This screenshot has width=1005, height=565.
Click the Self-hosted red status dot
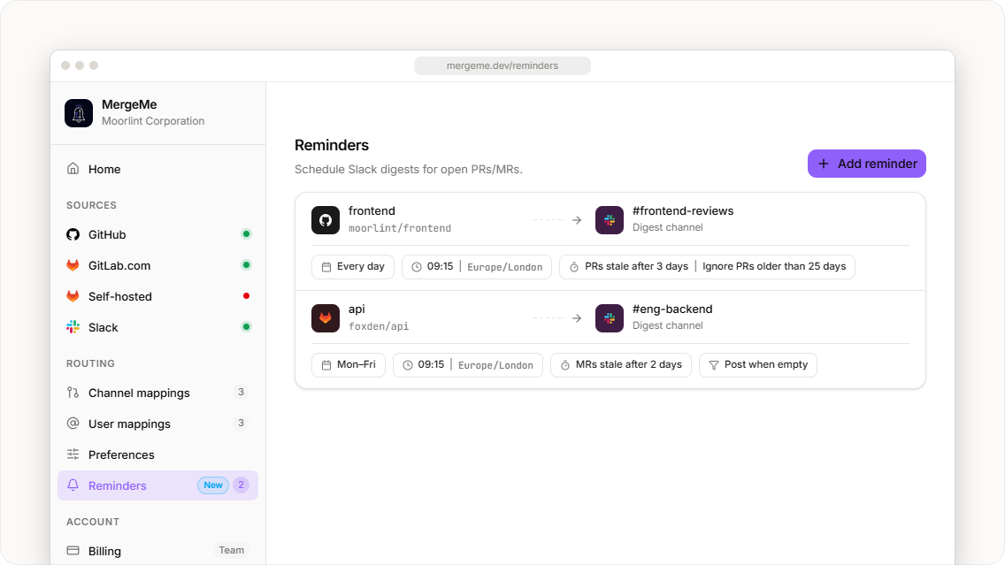click(246, 296)
